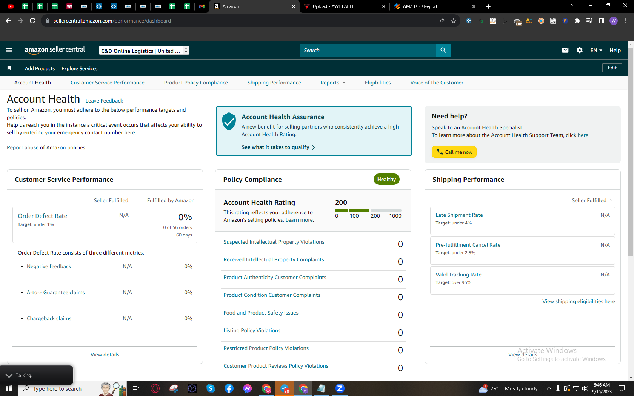Collapse the Talking panel chevron

pos(9,375)
